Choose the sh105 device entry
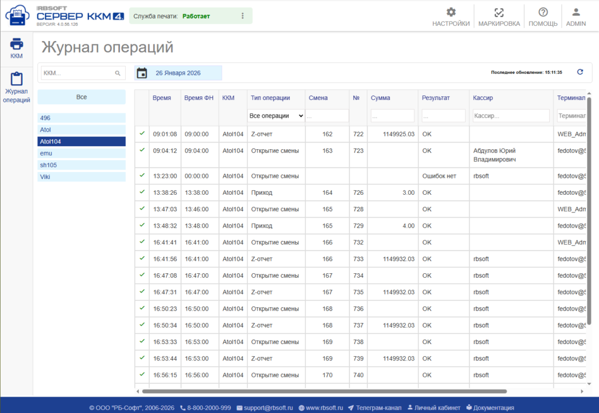This screenshot has height=413, width=599. (x=81, y=165)
